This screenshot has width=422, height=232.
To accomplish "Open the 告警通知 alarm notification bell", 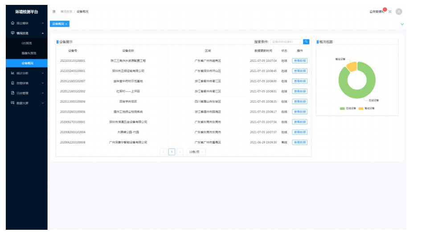I will [x=377, y=12].
